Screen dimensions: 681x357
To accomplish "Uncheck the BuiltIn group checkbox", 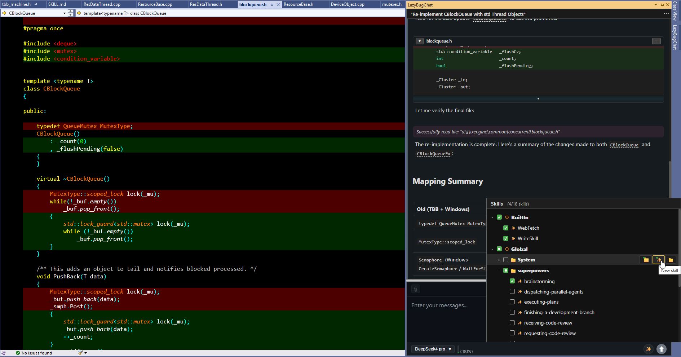I will pos(499,217).
